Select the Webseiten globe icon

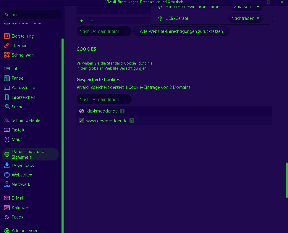point(7,175)
